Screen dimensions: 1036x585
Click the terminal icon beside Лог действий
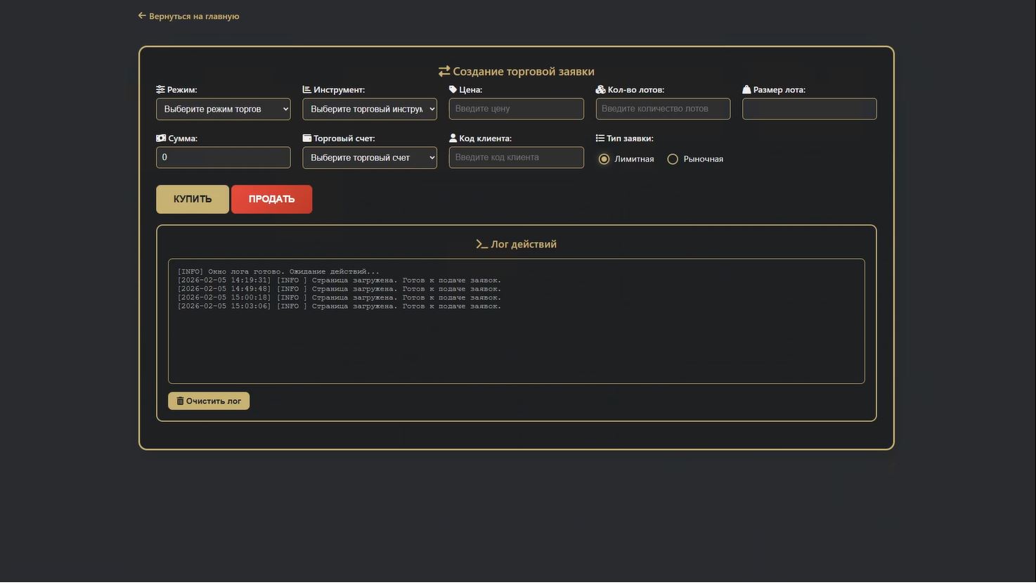pos(481,245)
